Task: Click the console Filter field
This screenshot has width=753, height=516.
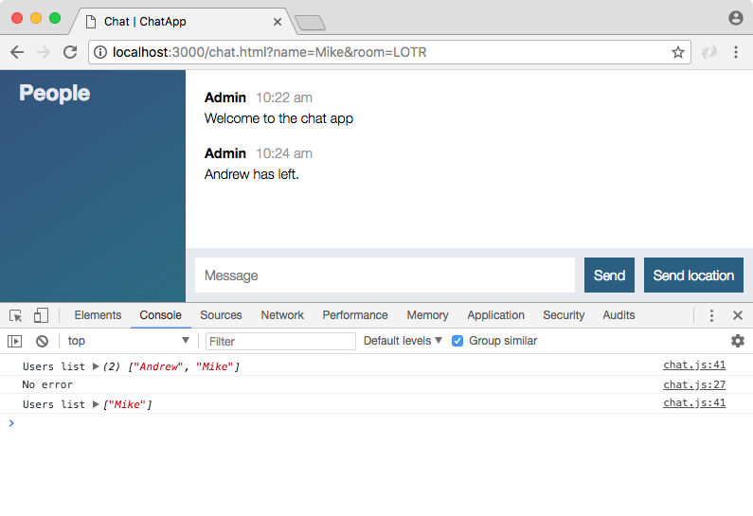Action: 280,341
